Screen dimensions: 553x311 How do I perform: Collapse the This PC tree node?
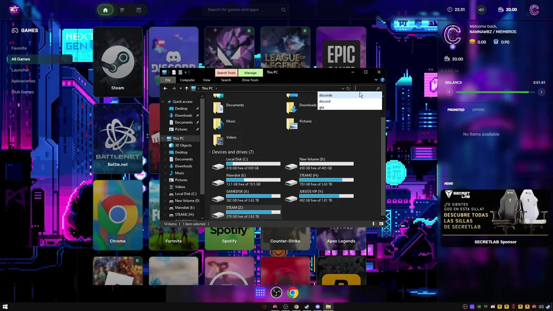click(163, 138)
